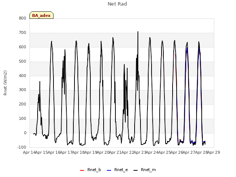The width and height of the screenshot is (236, 177).
Task: Click the 700 y-axis tick label
Action: click(x=22, y=33)
